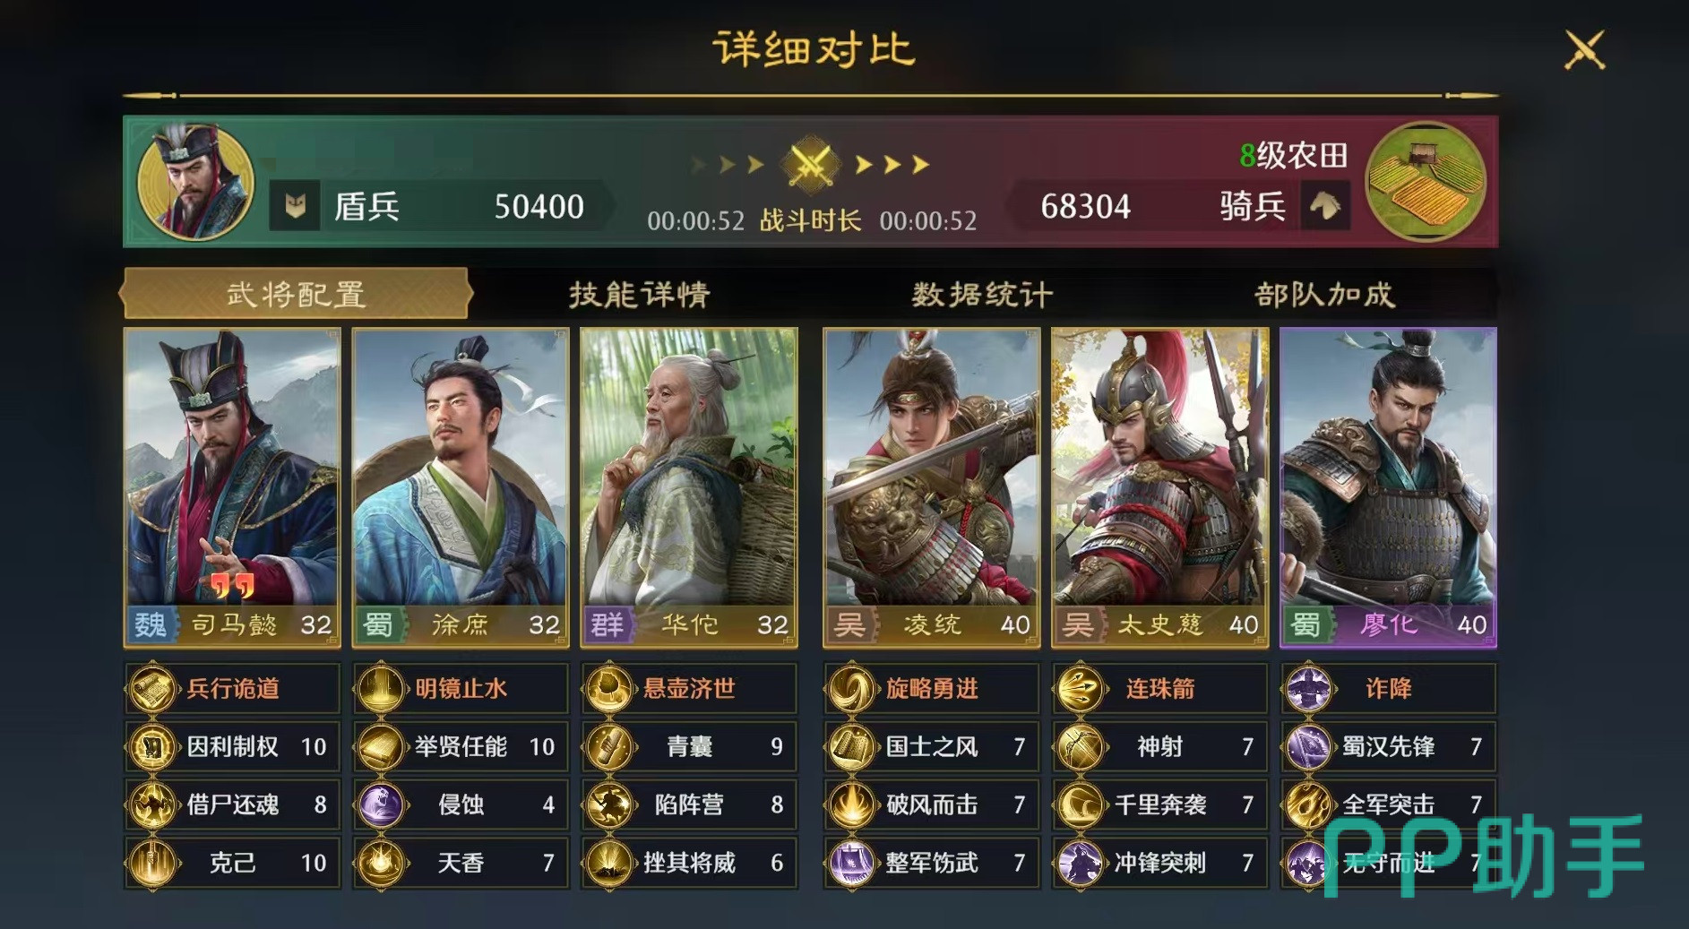Open the 华佗 general card

(689, 487)
